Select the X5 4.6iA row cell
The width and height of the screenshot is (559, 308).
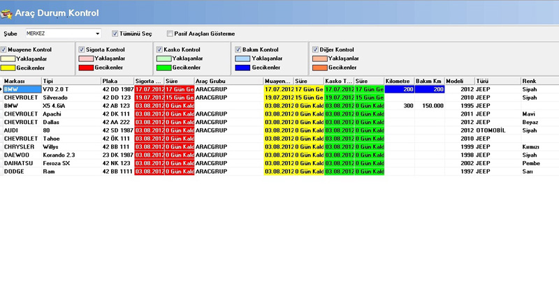click(71, 106)
